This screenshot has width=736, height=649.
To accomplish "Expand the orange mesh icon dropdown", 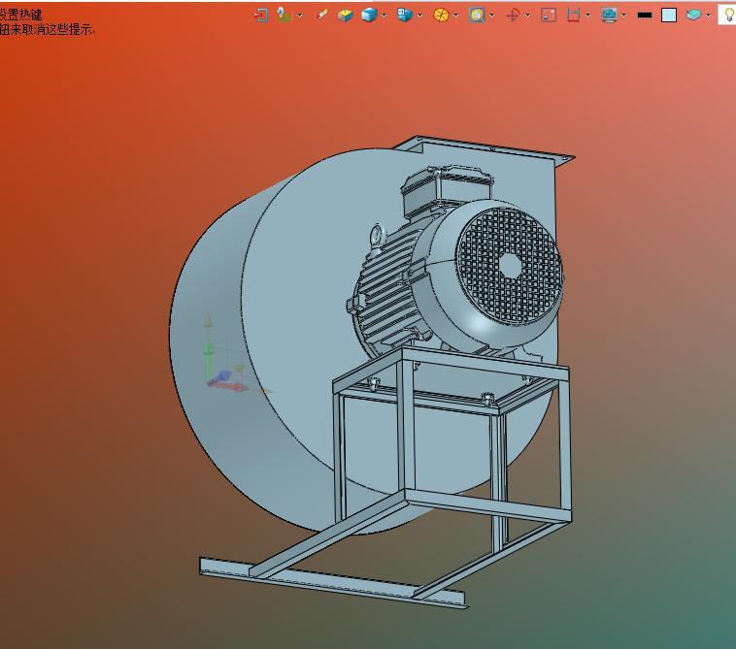I will (455, 16).
